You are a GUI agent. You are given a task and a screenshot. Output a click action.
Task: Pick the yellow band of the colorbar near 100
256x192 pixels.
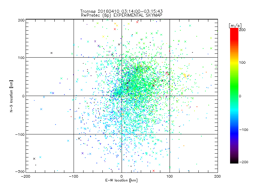click(x=234, y=62)
